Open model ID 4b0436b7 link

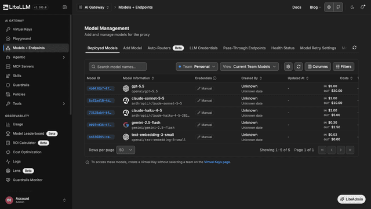click(100, 88)
